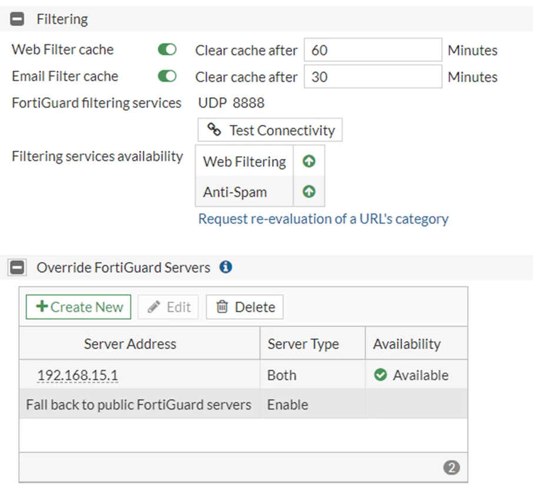Click the Delete server button
Screen dimensions: 533x497
[245, 307]
